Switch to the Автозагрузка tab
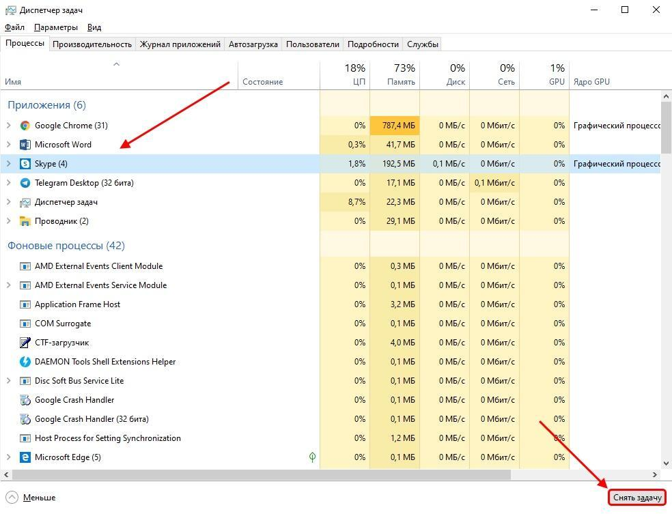672x514 pixels. 253,44
